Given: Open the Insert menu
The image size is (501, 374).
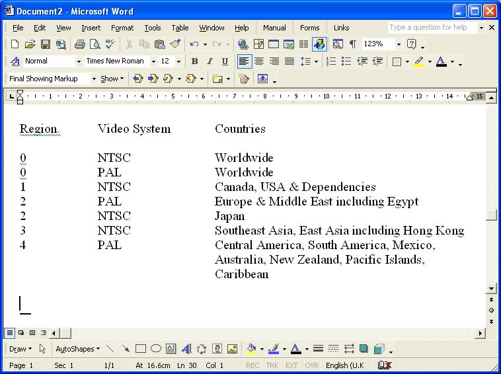Looking at the screenshot, I should (91, 28).
